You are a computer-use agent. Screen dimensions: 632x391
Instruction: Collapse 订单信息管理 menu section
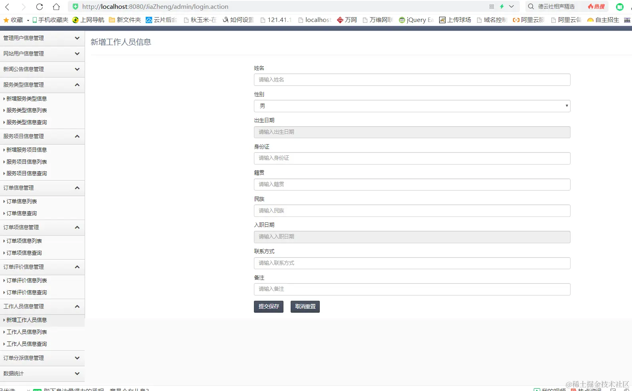click(x=42, y=188)
